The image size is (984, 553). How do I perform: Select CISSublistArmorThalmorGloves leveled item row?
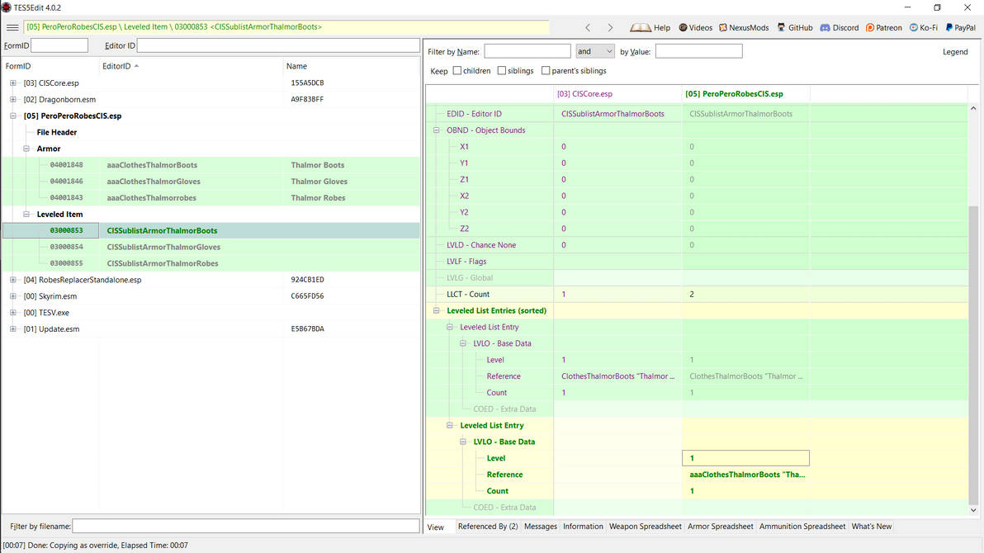coord(163,247)
